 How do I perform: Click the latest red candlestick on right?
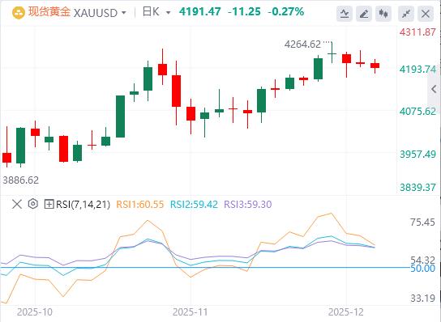click(375, 66)
